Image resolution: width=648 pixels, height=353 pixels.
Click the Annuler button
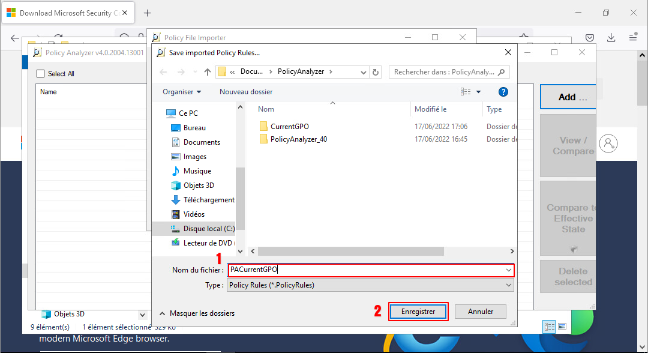480,312
